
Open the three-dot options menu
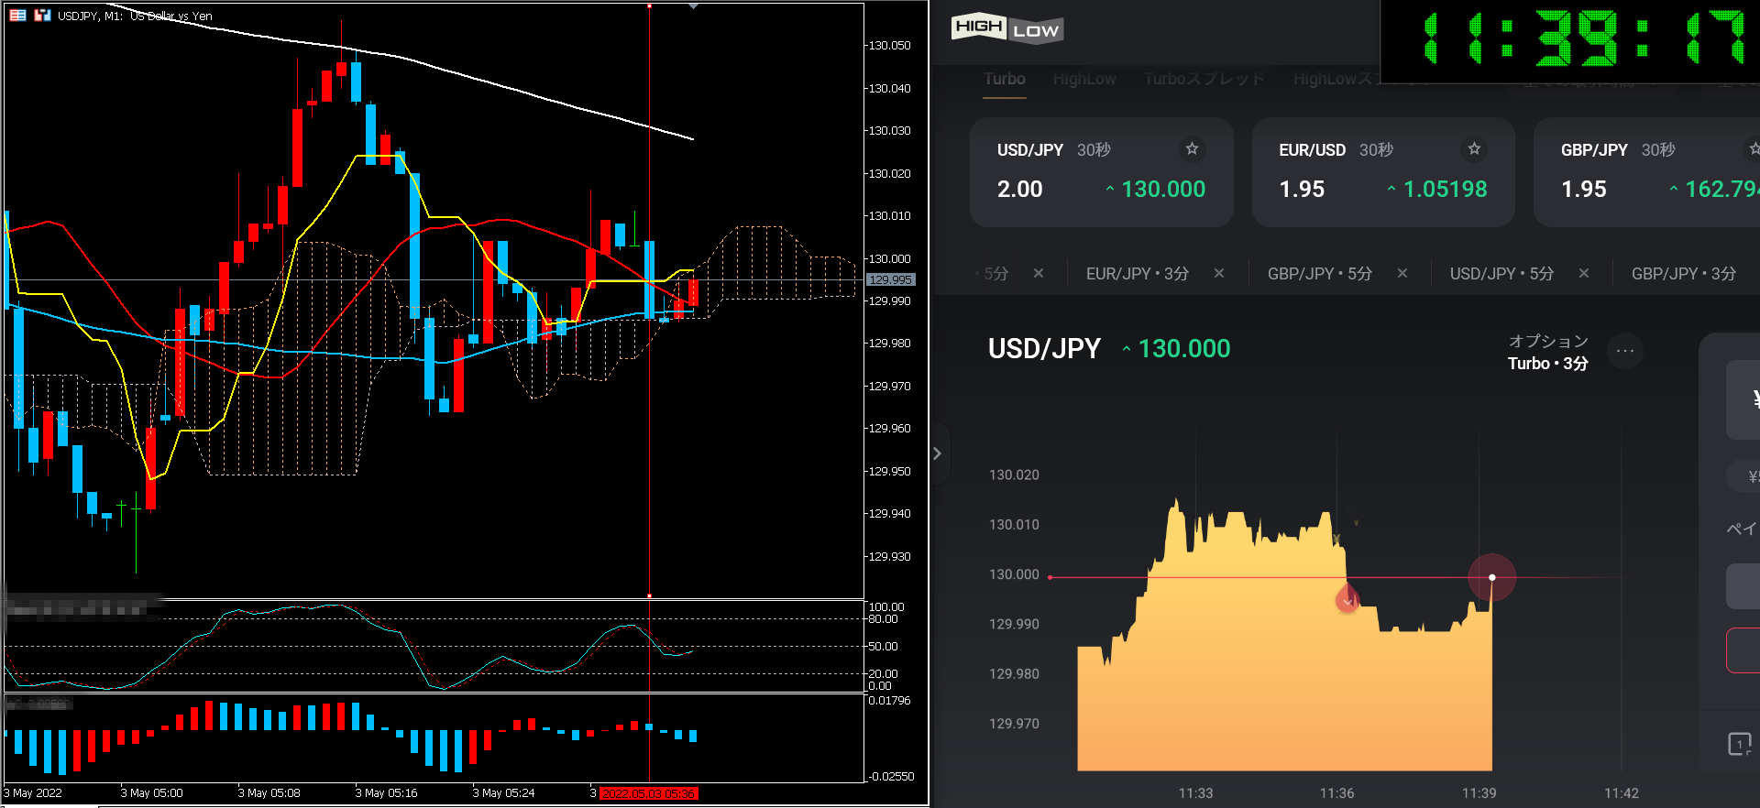(x=1625, y=351)
